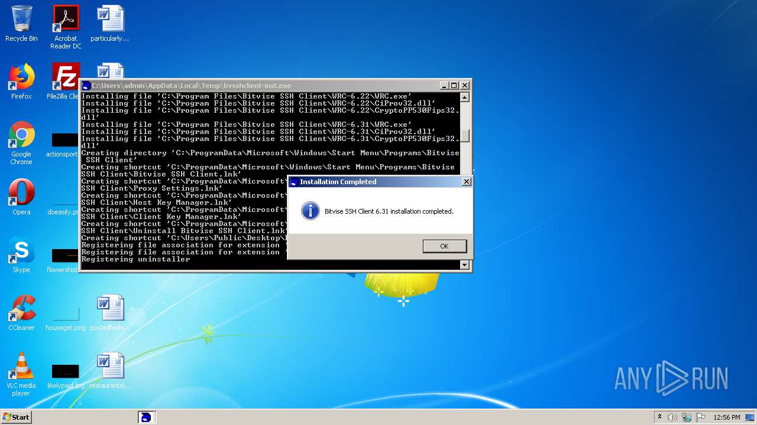This screenshot has width=757, height=425.
Task: Close the bvsshclient-inst.exe console window
Action: click(x=465, y=86)
